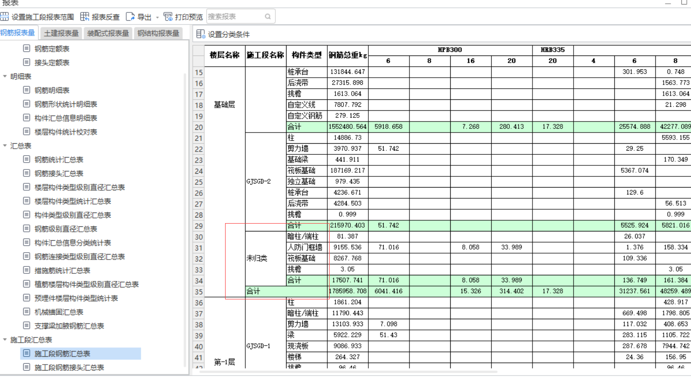Click the 打印预览 print icon
The width and height of the screenshot is (691, 389).
point(168,17)
